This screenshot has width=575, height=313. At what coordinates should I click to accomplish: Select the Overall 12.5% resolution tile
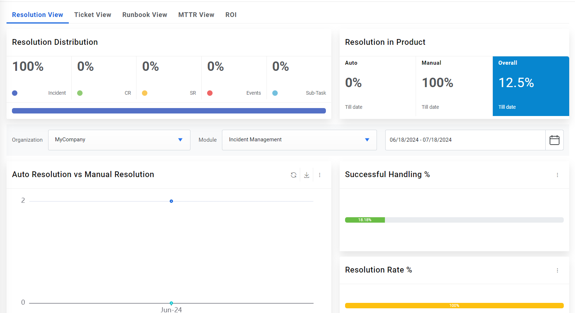pos(531,86)
